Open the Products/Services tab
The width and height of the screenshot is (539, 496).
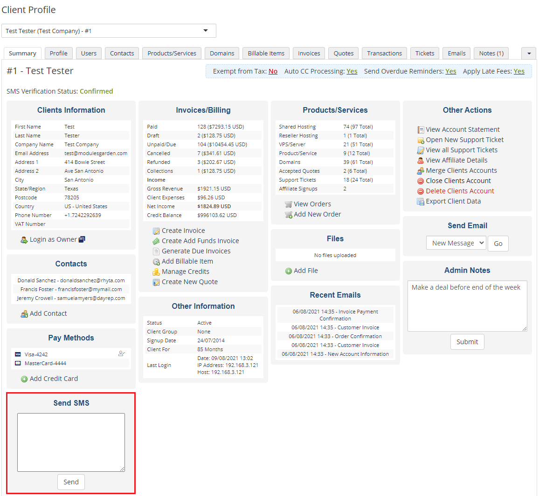[172, 53]
